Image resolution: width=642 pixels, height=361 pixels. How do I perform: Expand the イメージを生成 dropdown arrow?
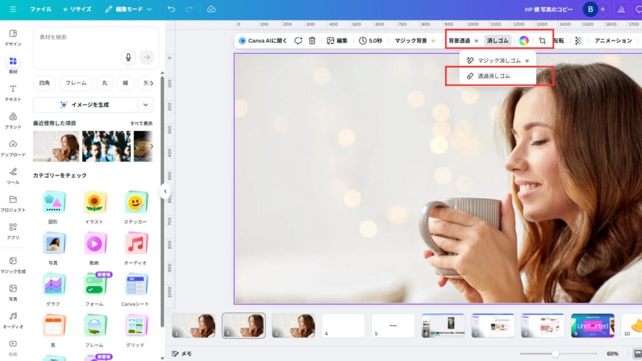click(145, 105)
